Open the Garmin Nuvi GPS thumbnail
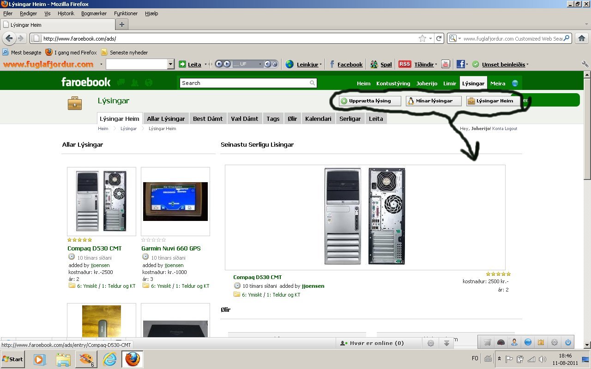Screen dimensions: 591x369 (175, 202)
